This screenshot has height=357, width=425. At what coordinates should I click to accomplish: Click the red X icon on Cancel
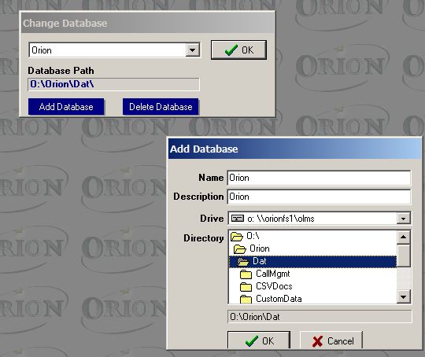tap(317, 341)
